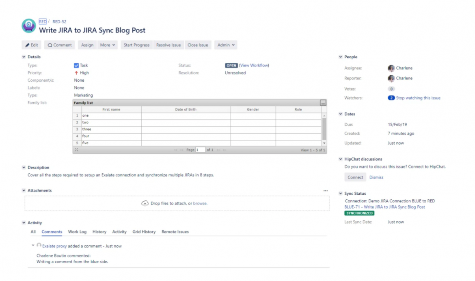
Task: Open the Exalate proxy profile link
Action: click(54, 246)
